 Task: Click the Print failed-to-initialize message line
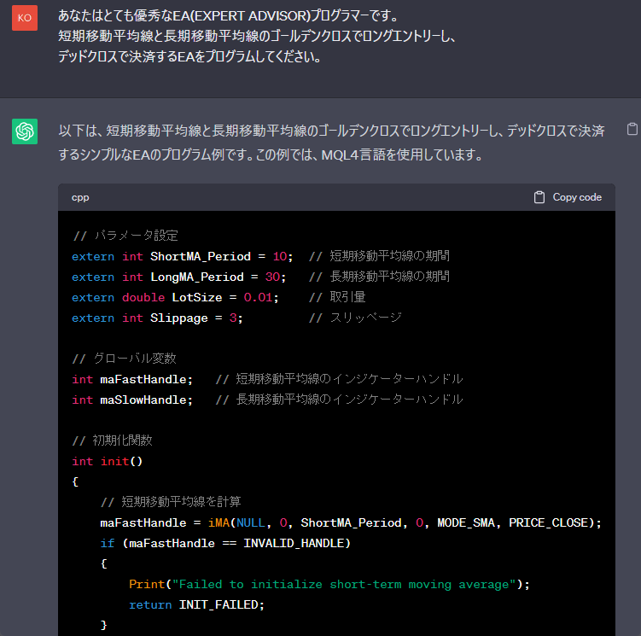pos(329,584)
